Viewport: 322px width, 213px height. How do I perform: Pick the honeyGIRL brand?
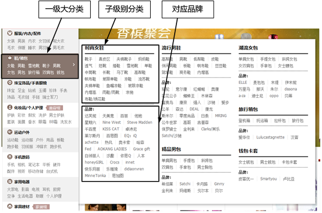[94, 162]
